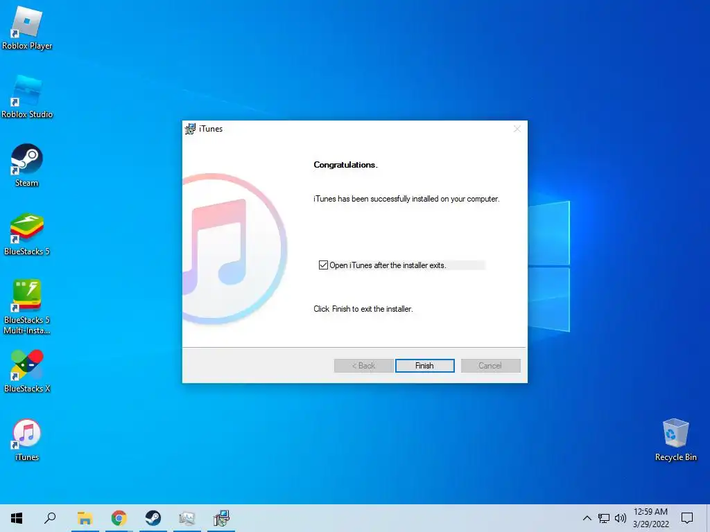Select the Recycle Bin icon

click(x=675, y=440)
